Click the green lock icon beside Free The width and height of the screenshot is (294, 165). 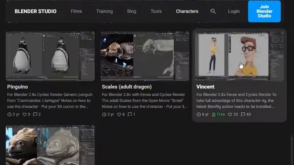click(x=214, y=114)
